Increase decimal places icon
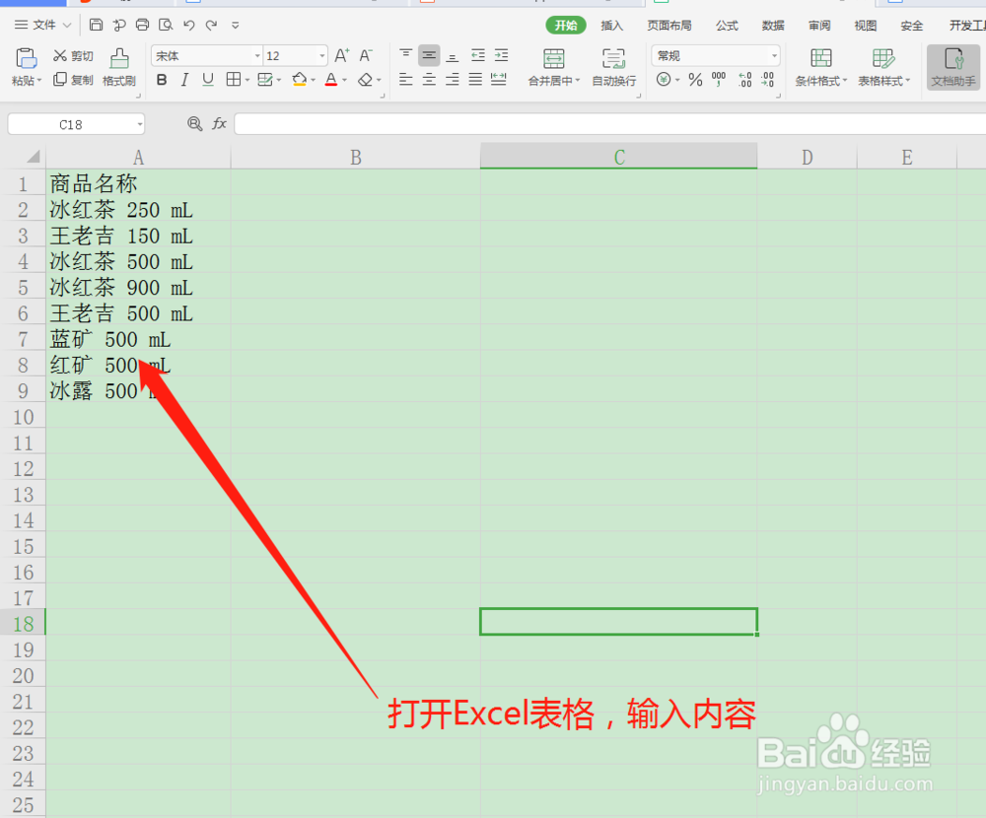This screenshot has width=986, height=818. (x=745, y=79)
